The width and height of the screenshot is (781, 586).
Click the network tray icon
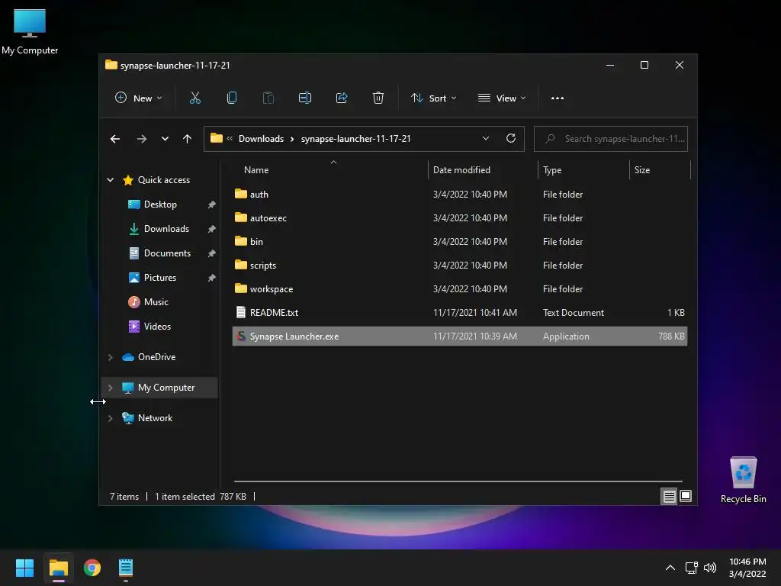[x=691, y=568]
